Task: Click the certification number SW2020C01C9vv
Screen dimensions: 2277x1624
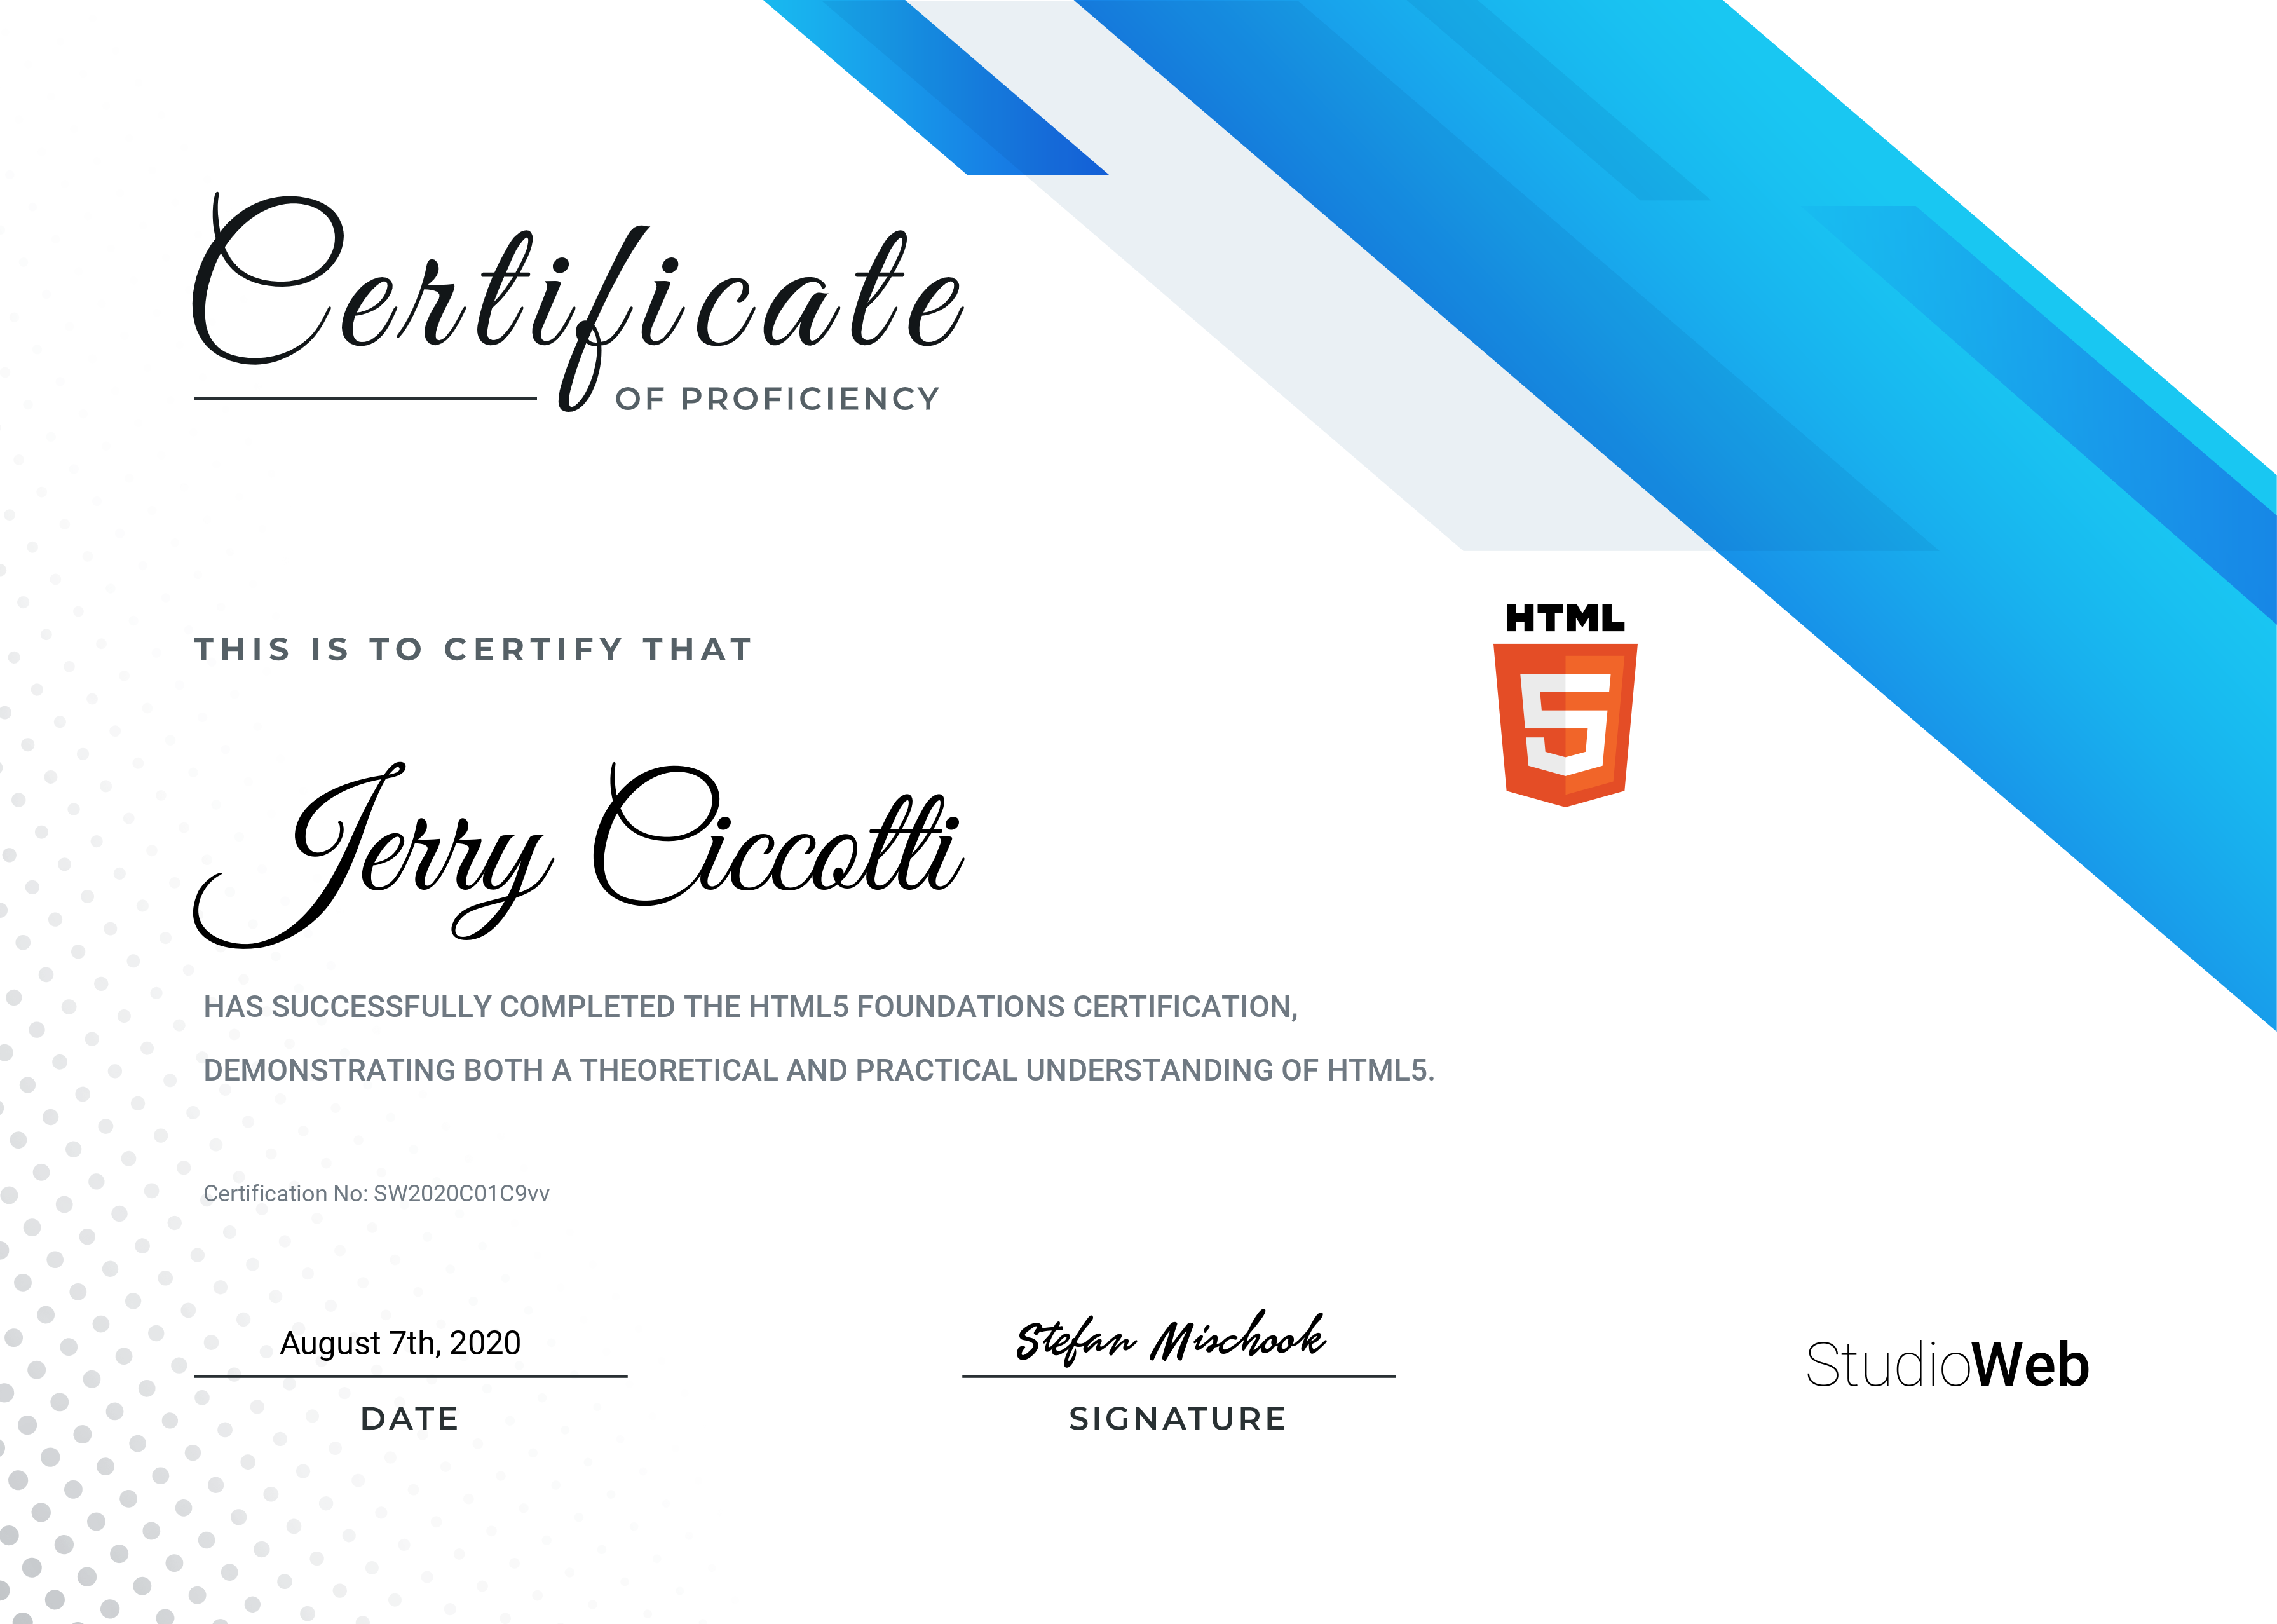Action: [x=461, y=1194]
